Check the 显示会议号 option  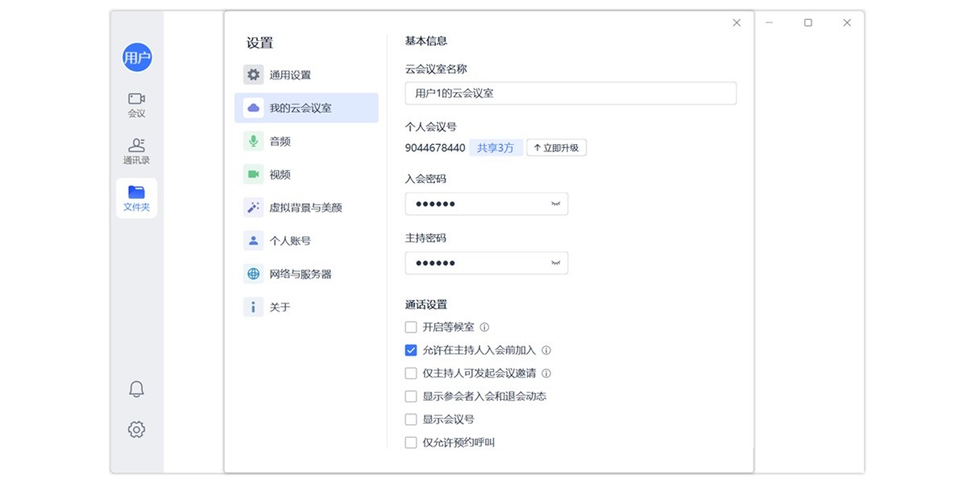click(410, 419)
